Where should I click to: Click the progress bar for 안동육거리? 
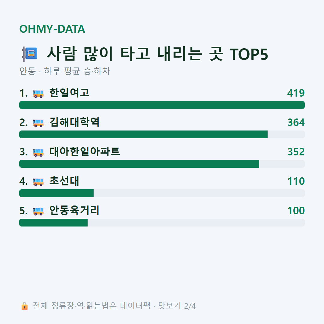click(x=162, y=223)
